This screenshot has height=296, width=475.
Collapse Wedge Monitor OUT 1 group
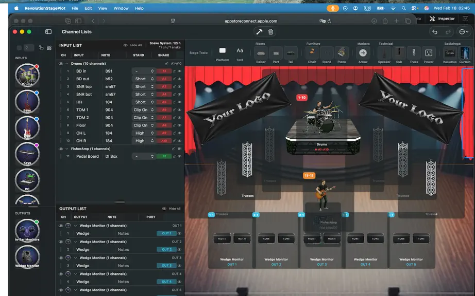pyautogui.click(x=75, y=226)
